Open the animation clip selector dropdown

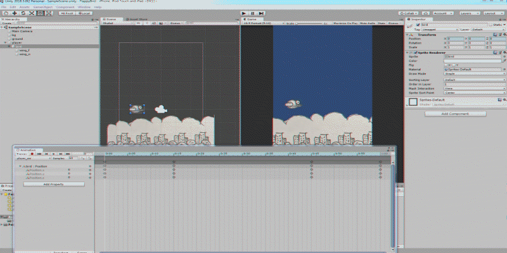(x=34, y=158)
